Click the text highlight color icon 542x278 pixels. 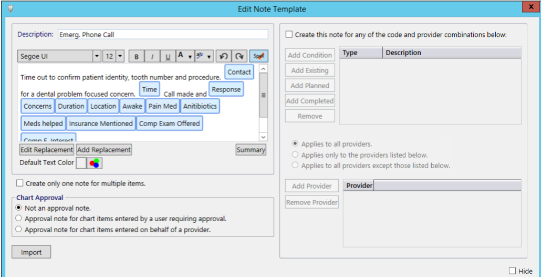[x=200, y=56]
